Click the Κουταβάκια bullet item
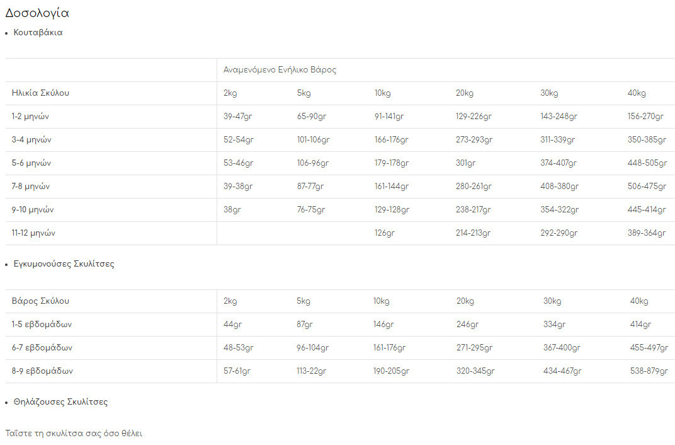 point(38,33)
